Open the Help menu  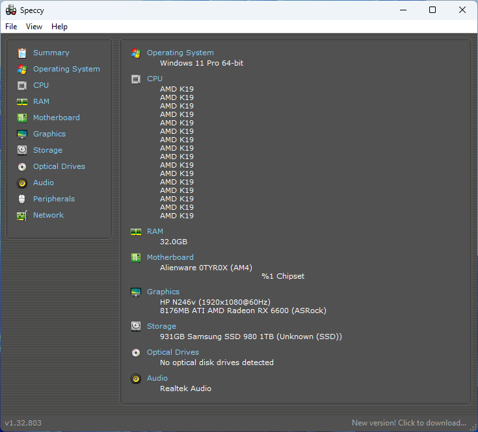click(59, 27)
